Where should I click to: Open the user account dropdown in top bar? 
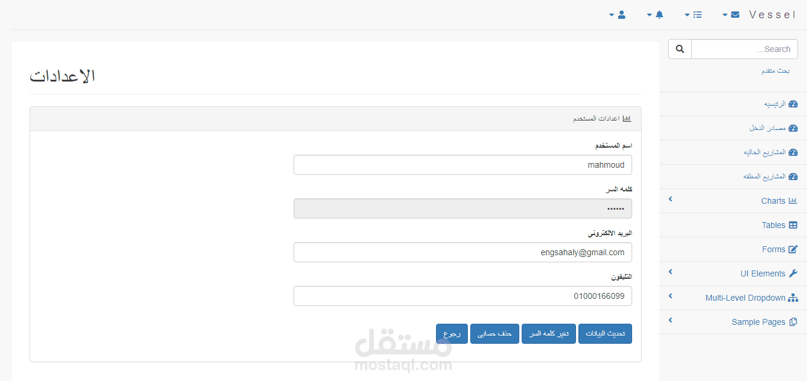click(x=617, y=15)
